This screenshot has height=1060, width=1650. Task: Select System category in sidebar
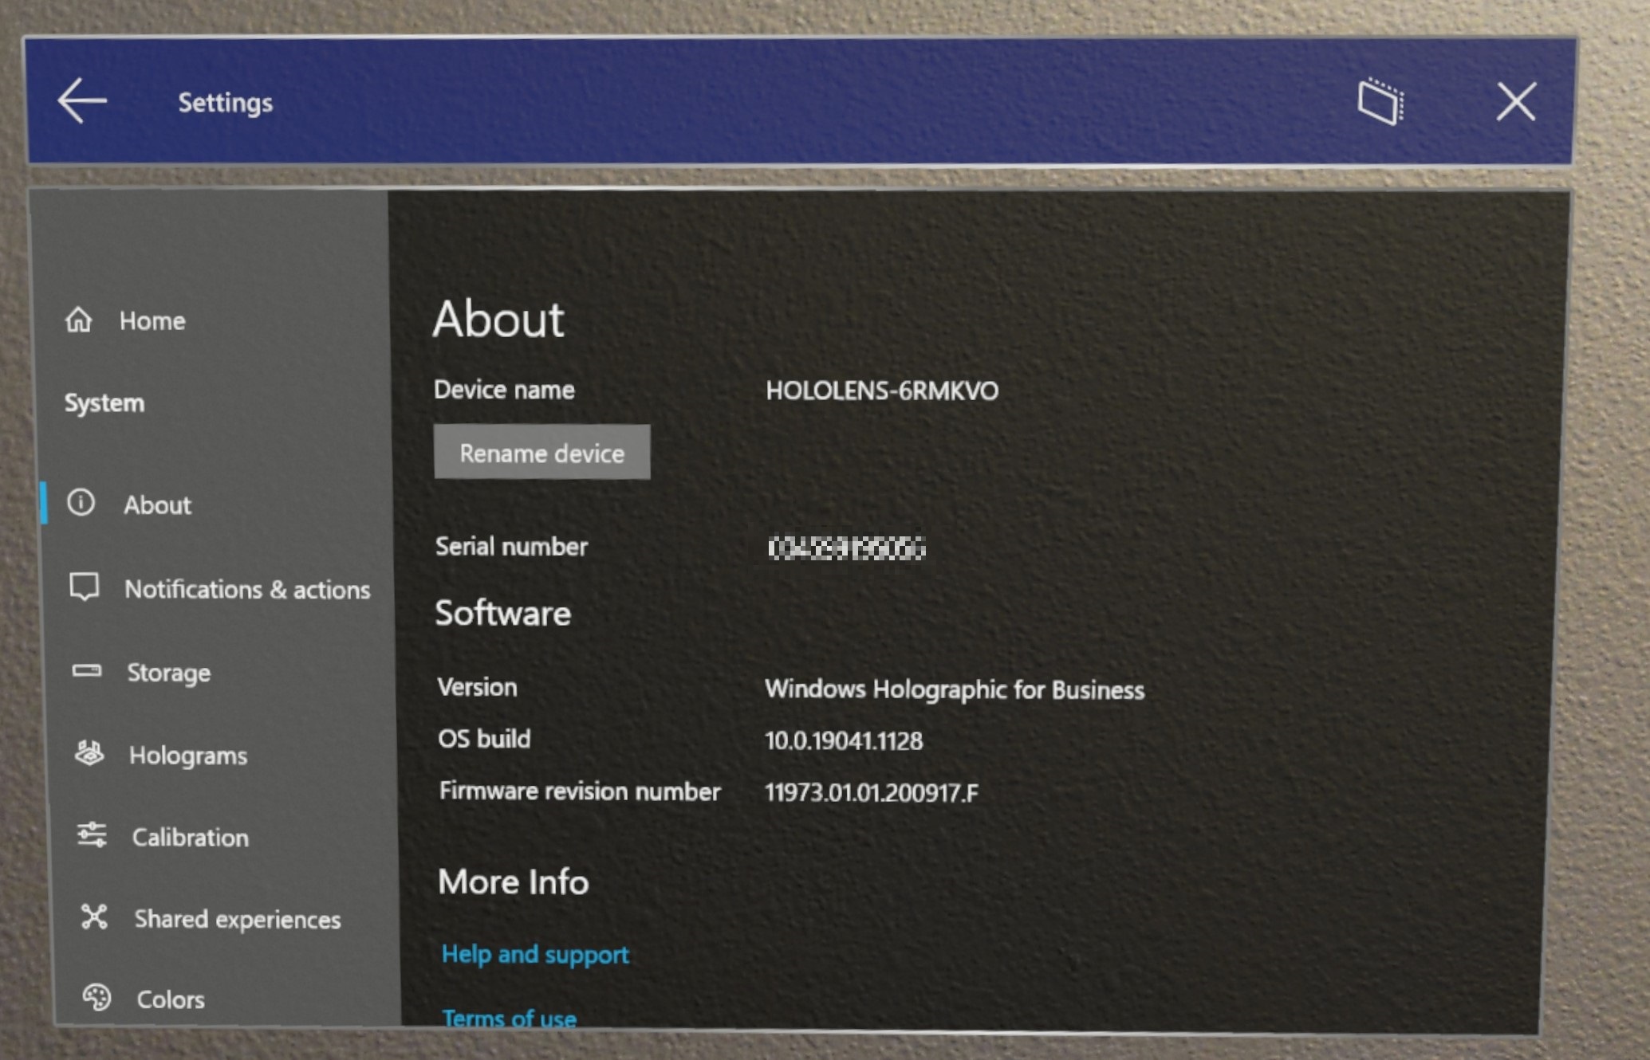coord(106,400)
